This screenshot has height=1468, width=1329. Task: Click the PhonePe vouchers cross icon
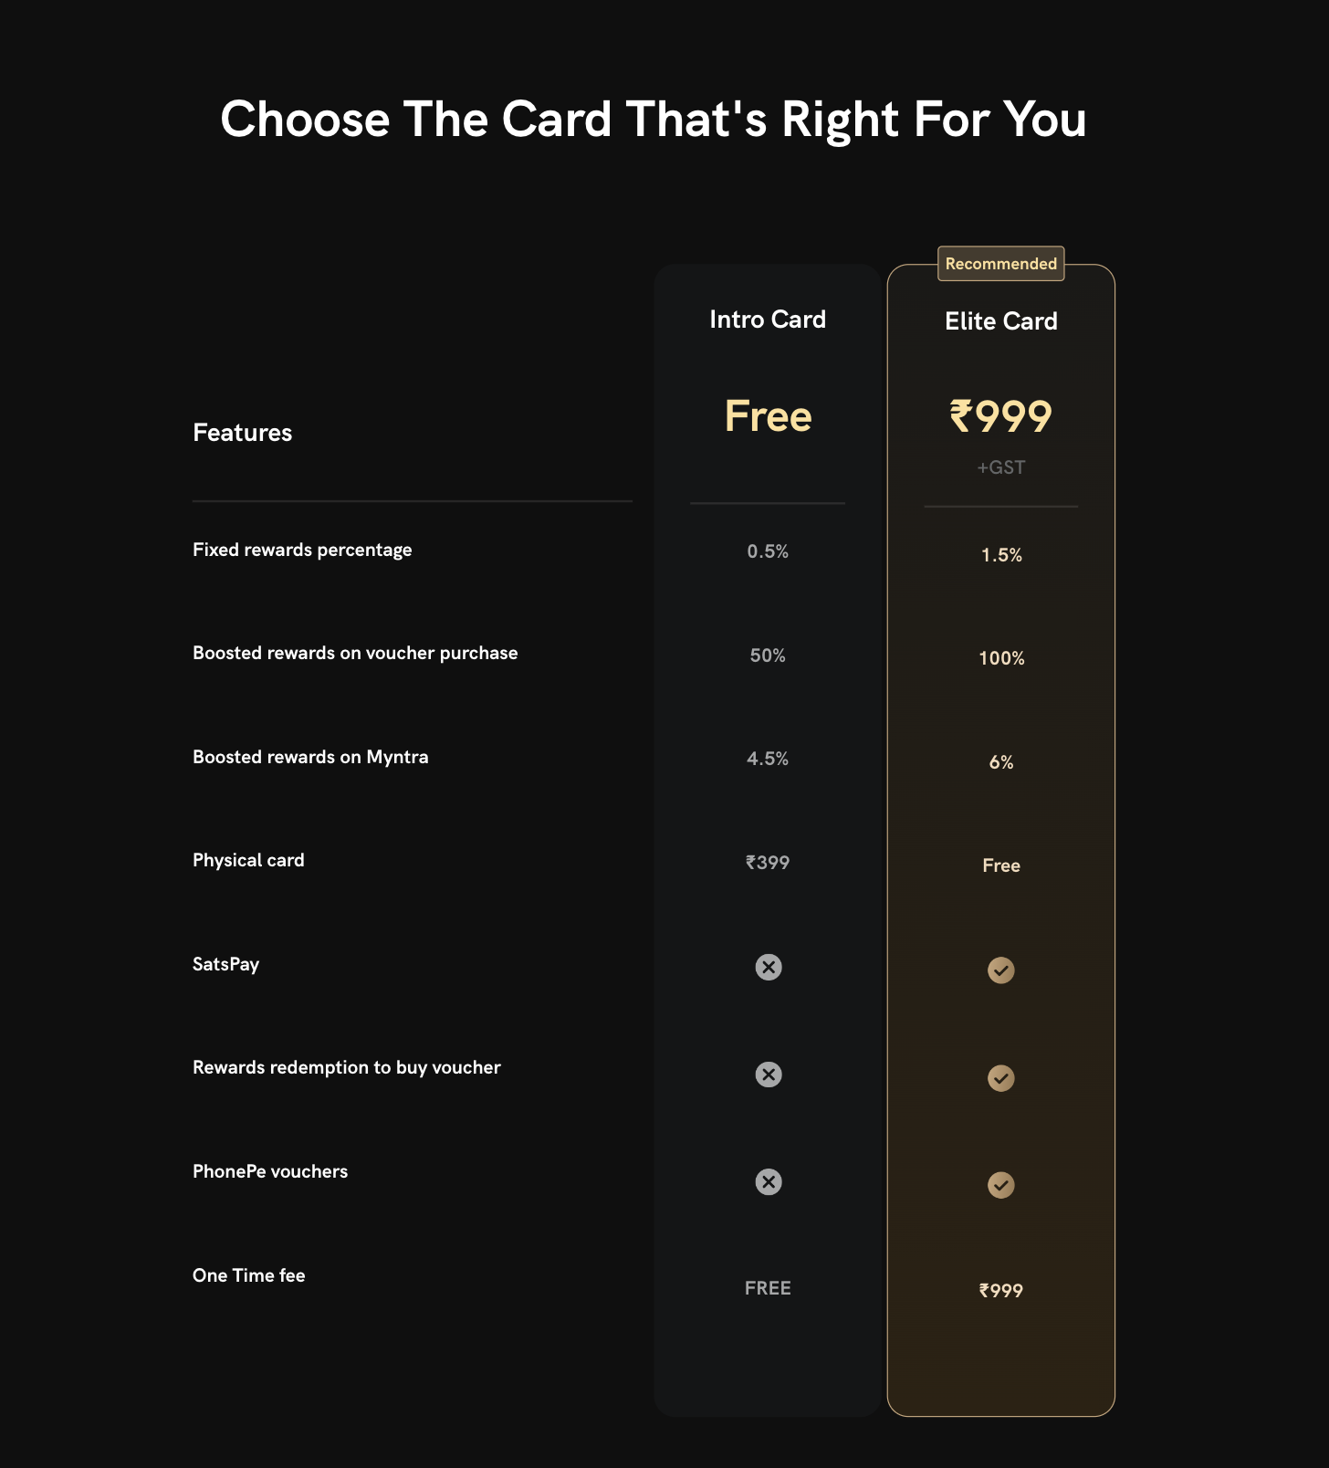pyautogui.click(x=769, y=1182)
